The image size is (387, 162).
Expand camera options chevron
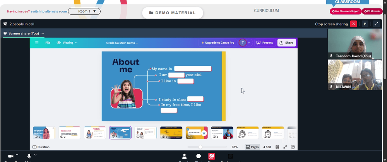pos(17,155)
